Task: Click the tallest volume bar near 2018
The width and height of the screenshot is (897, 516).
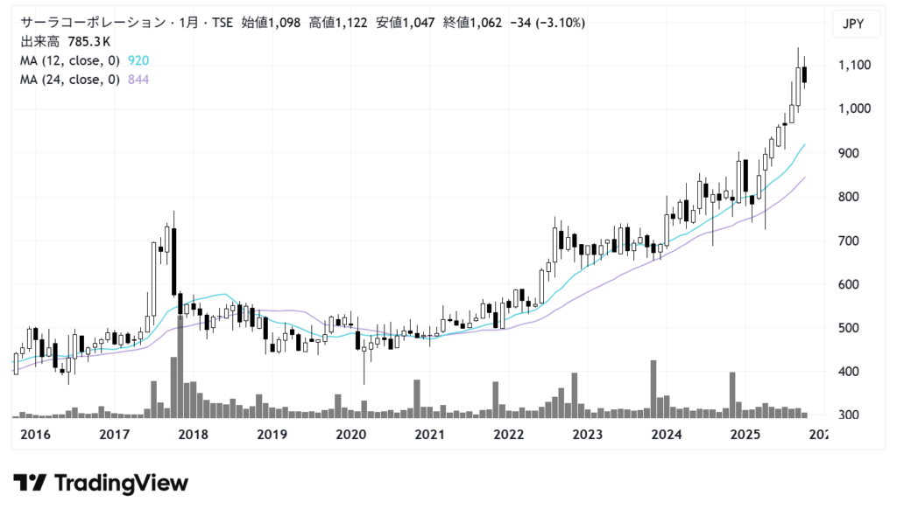Action: point(180,366)
